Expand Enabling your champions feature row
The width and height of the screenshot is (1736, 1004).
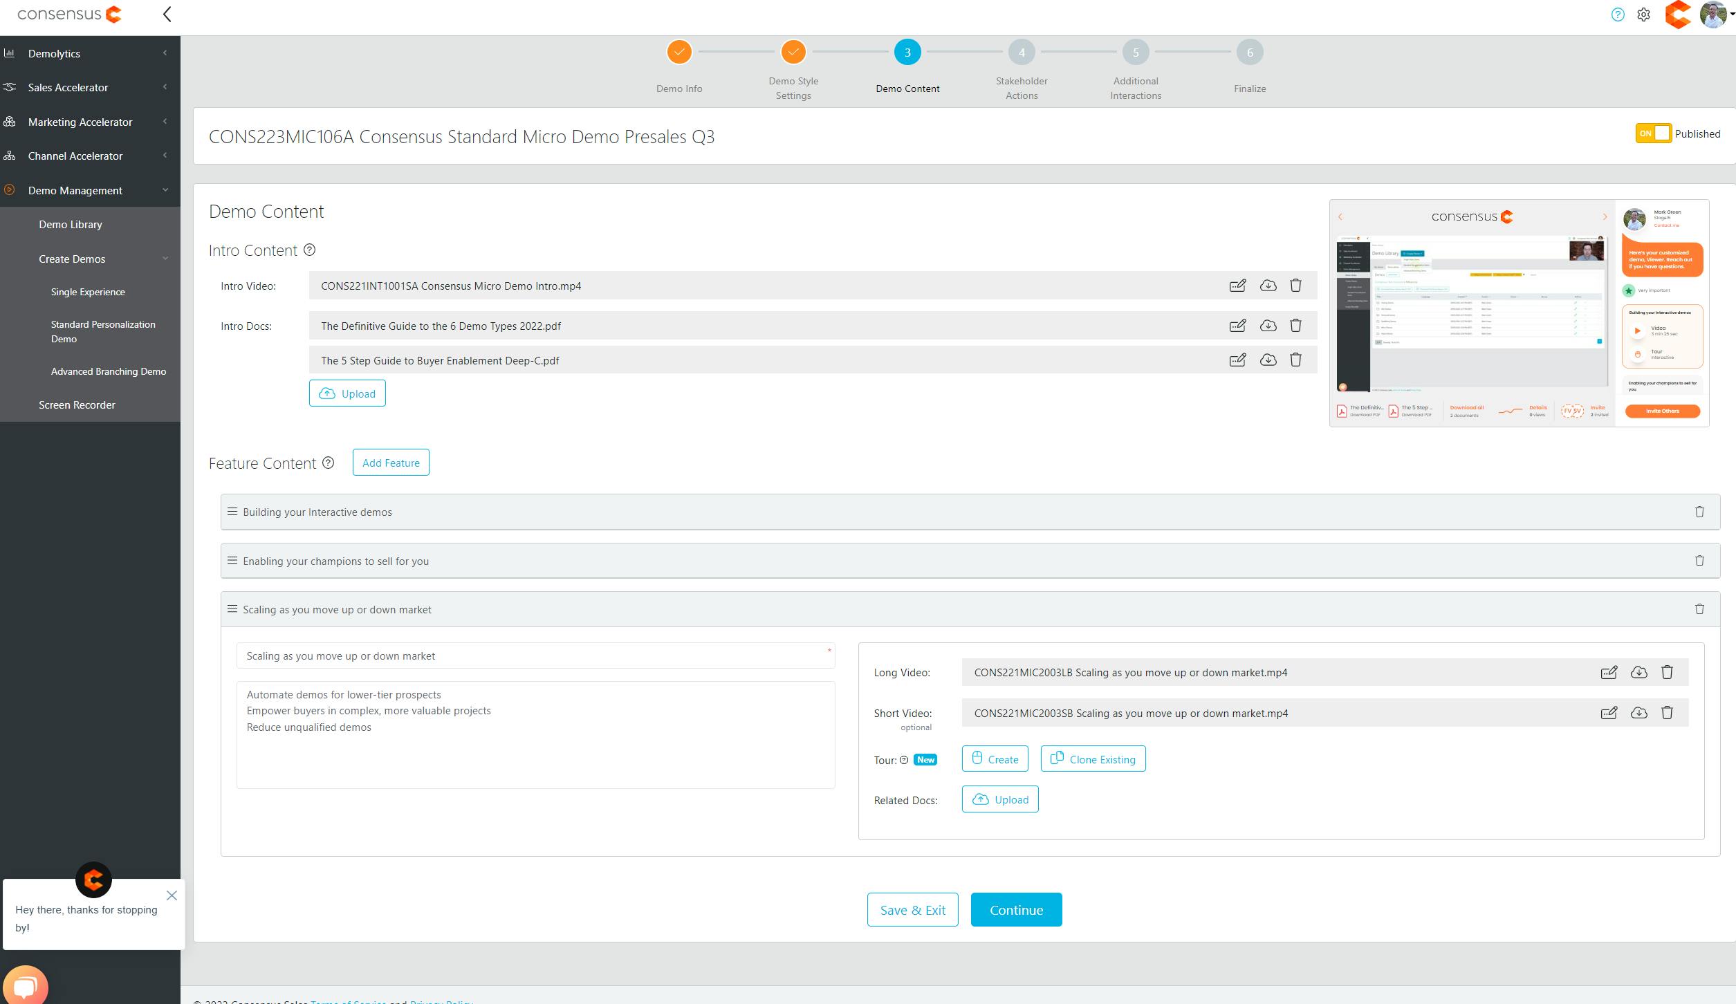tap(335, 561)
